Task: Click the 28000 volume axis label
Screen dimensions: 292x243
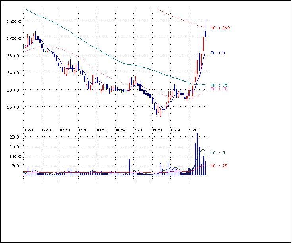Action: click(16, 137)
